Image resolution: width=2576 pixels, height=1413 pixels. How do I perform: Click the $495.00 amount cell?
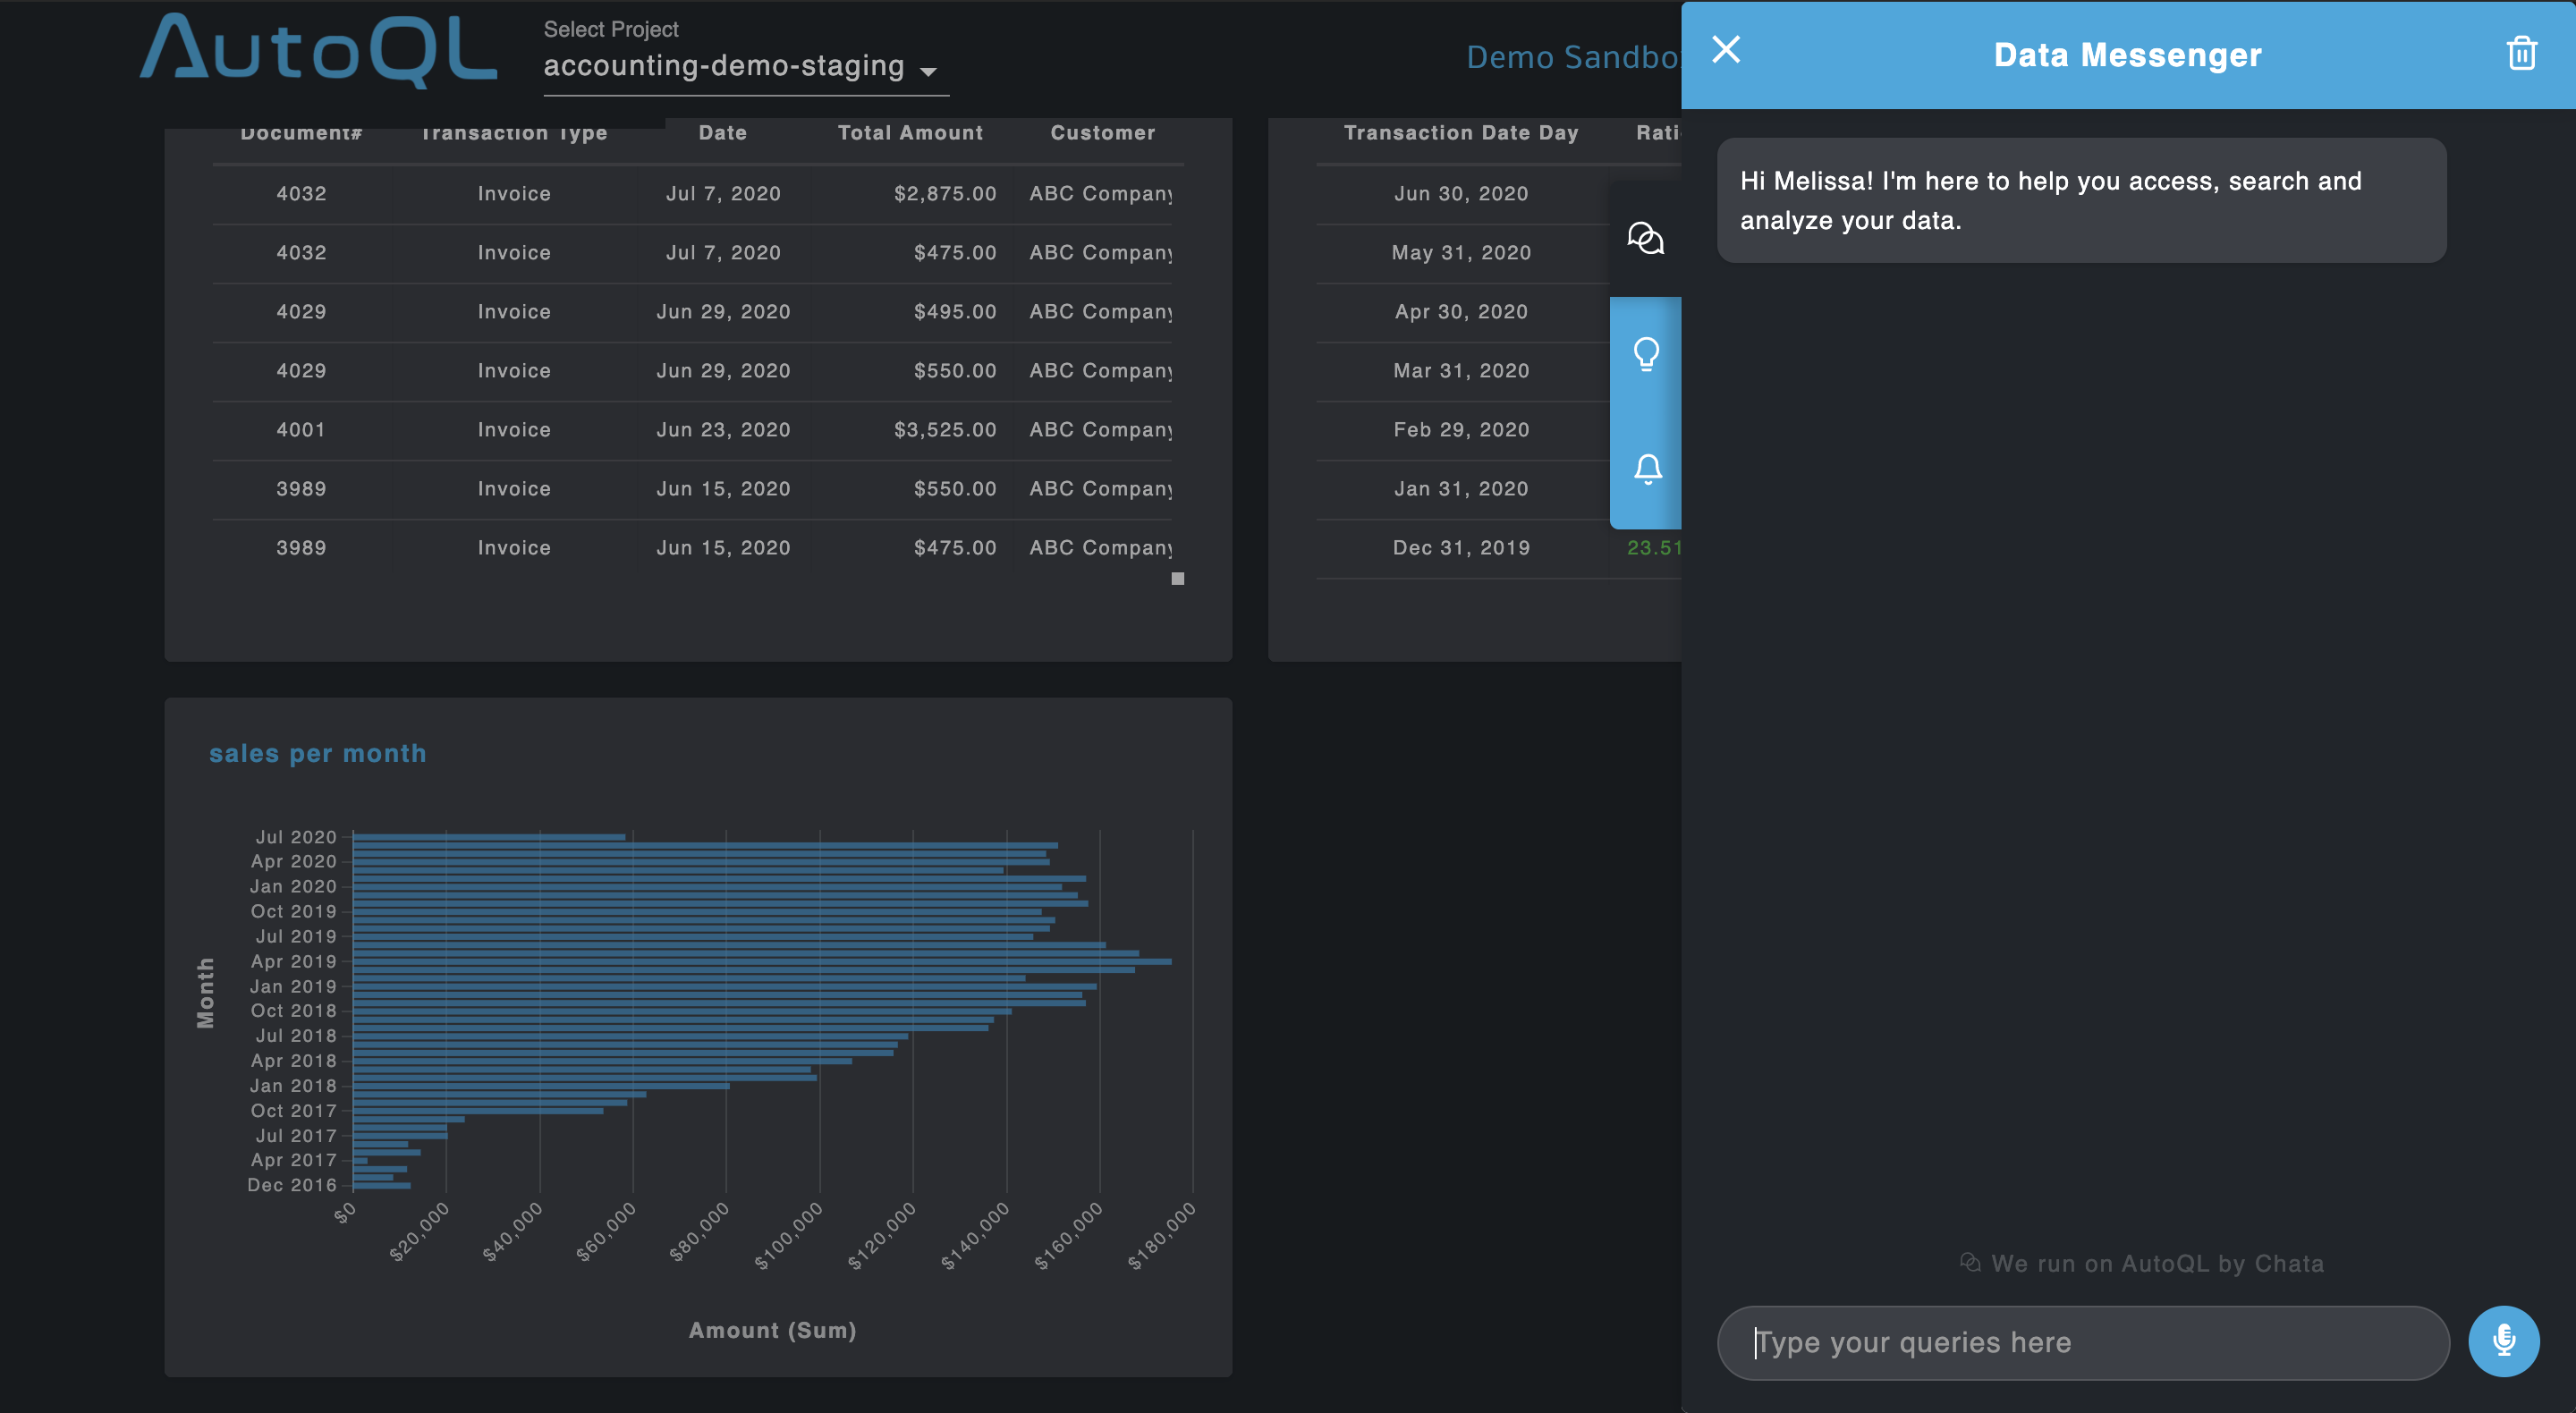pyautogui.click(x=955, y=312)
